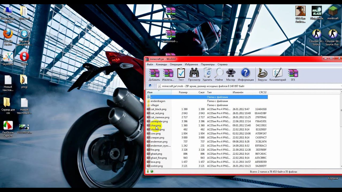Click the archive path address field
The image size is (342, 192).
(249, 86)
